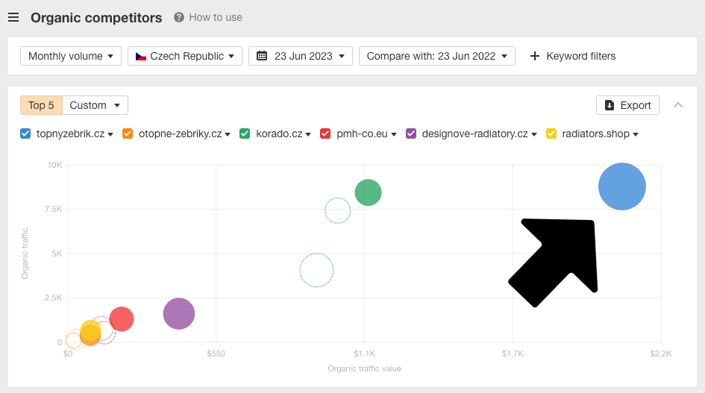Image resolution: width=705 pixels, height=393 pixels.
Task: Click the Organic traffic axis label
Action: (25, 253)
